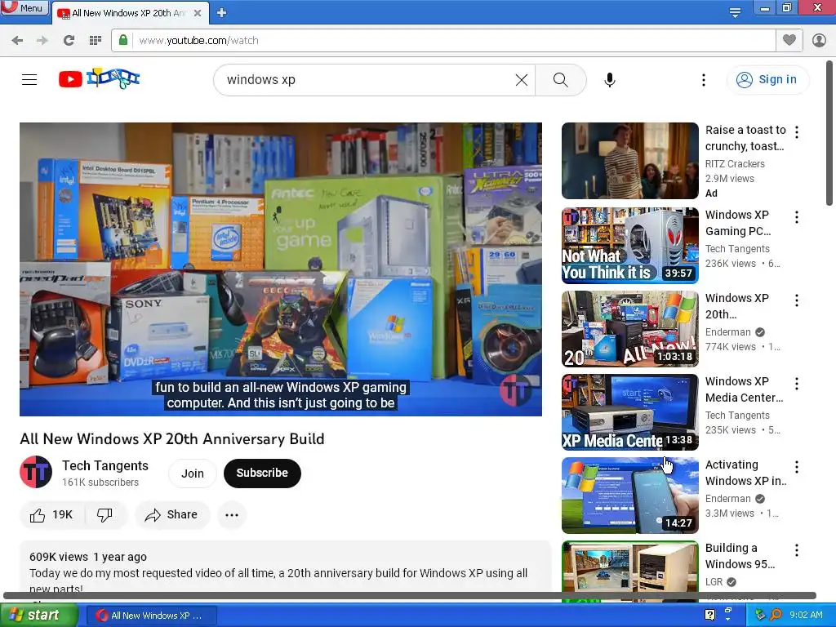Image resolution: width=836 pixels, height=627 pixels.
Task: Reload the current page
Action: pos(69,41)
